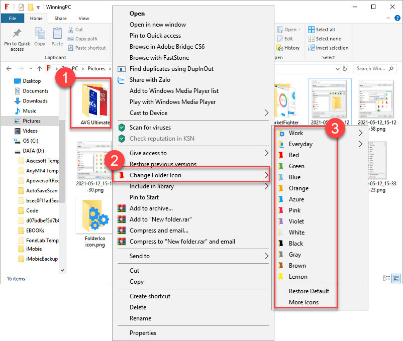
Task: Select the Red folder color
Action: click(294, 155)
